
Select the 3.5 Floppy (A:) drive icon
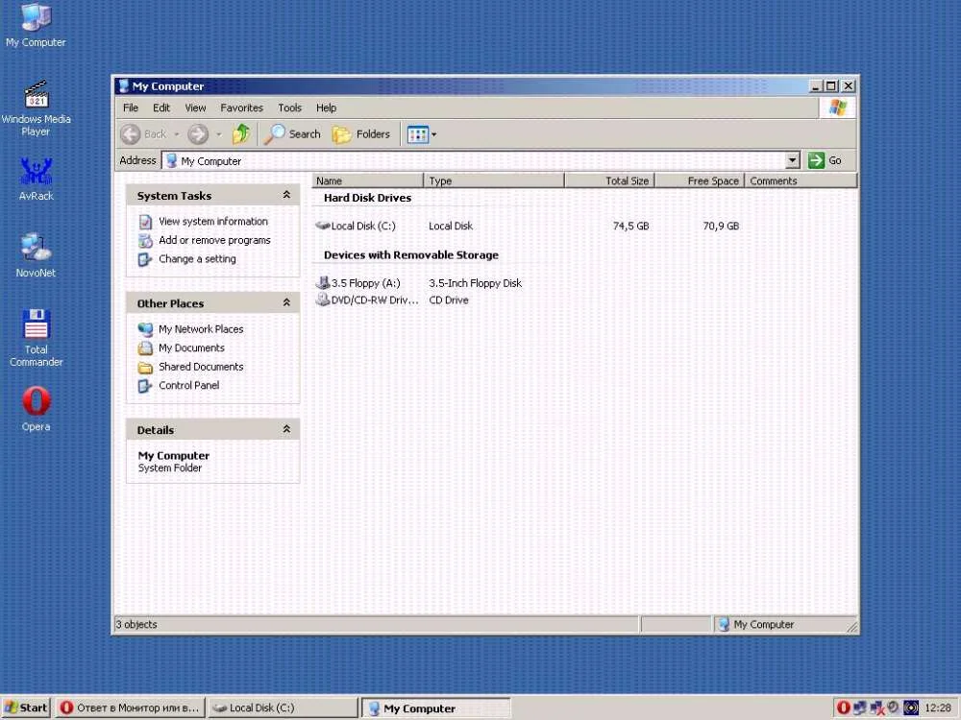point(322,282)
